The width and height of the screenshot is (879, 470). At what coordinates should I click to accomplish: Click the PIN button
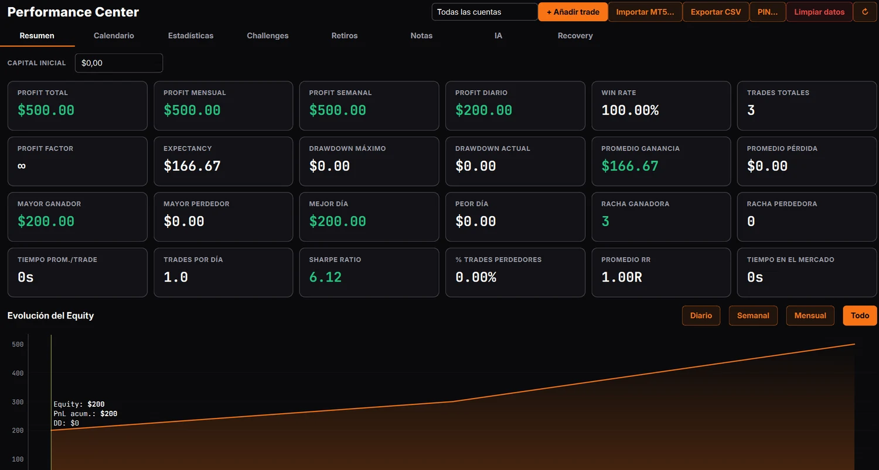[x=768, y=12]
